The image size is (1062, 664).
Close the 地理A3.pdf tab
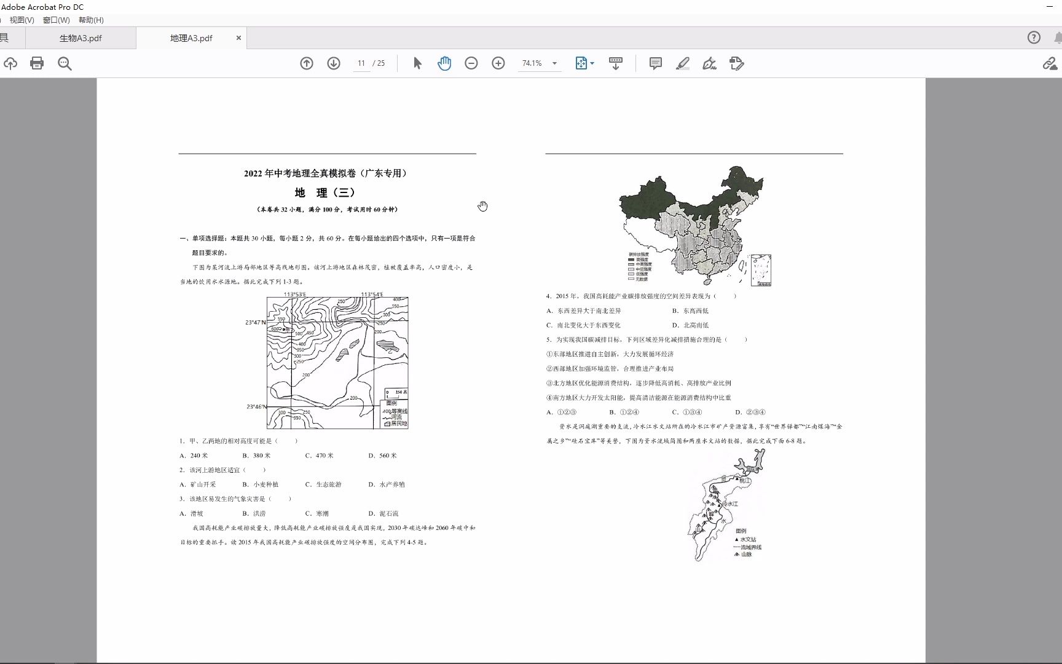(x=238, y=38)
